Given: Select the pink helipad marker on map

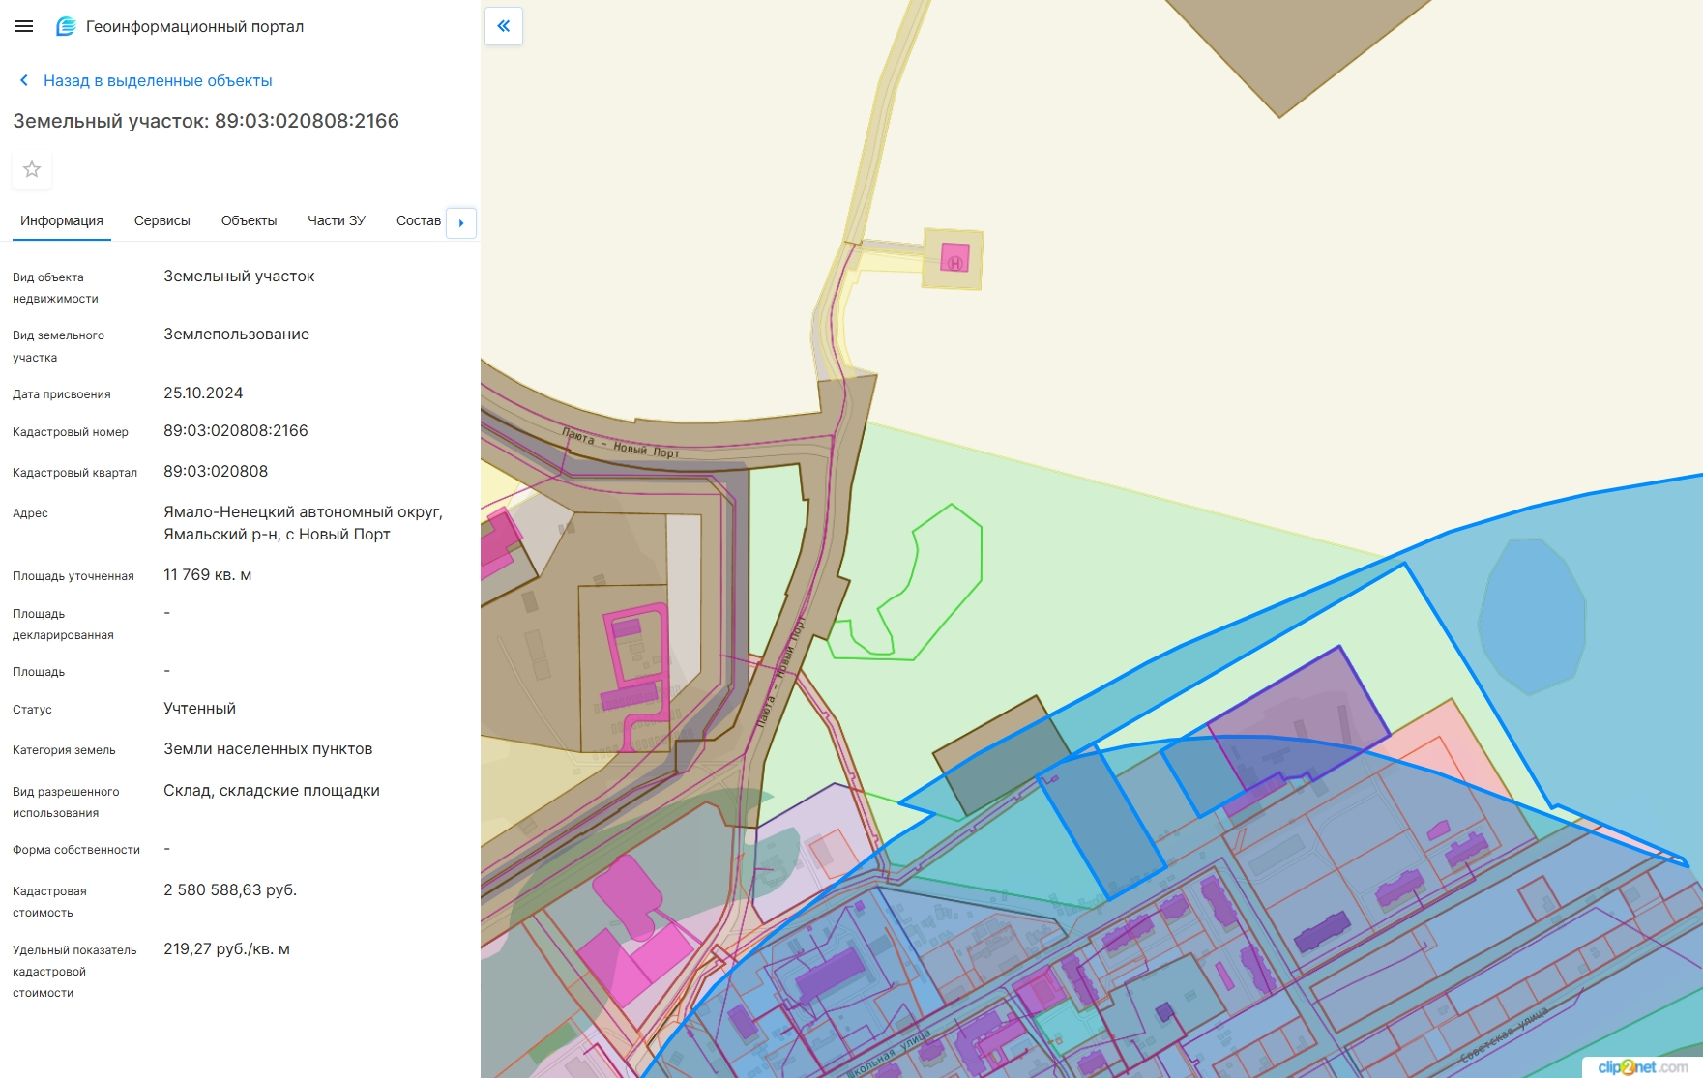Looking at the screenshot, I should coord(954,259).
